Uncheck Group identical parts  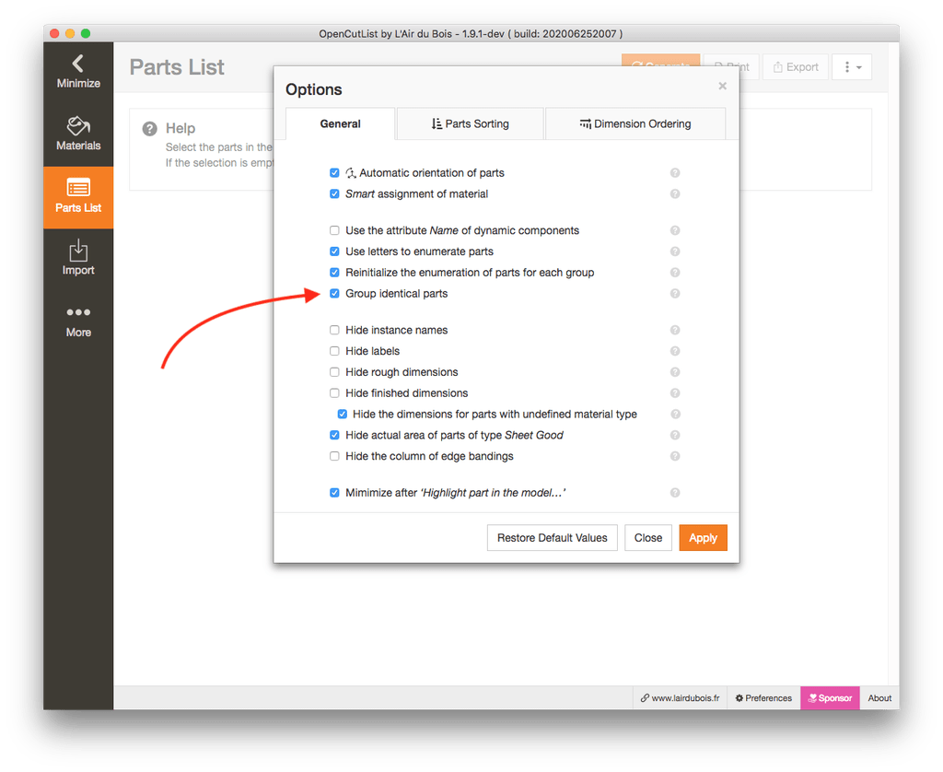[x=334, y=294]
